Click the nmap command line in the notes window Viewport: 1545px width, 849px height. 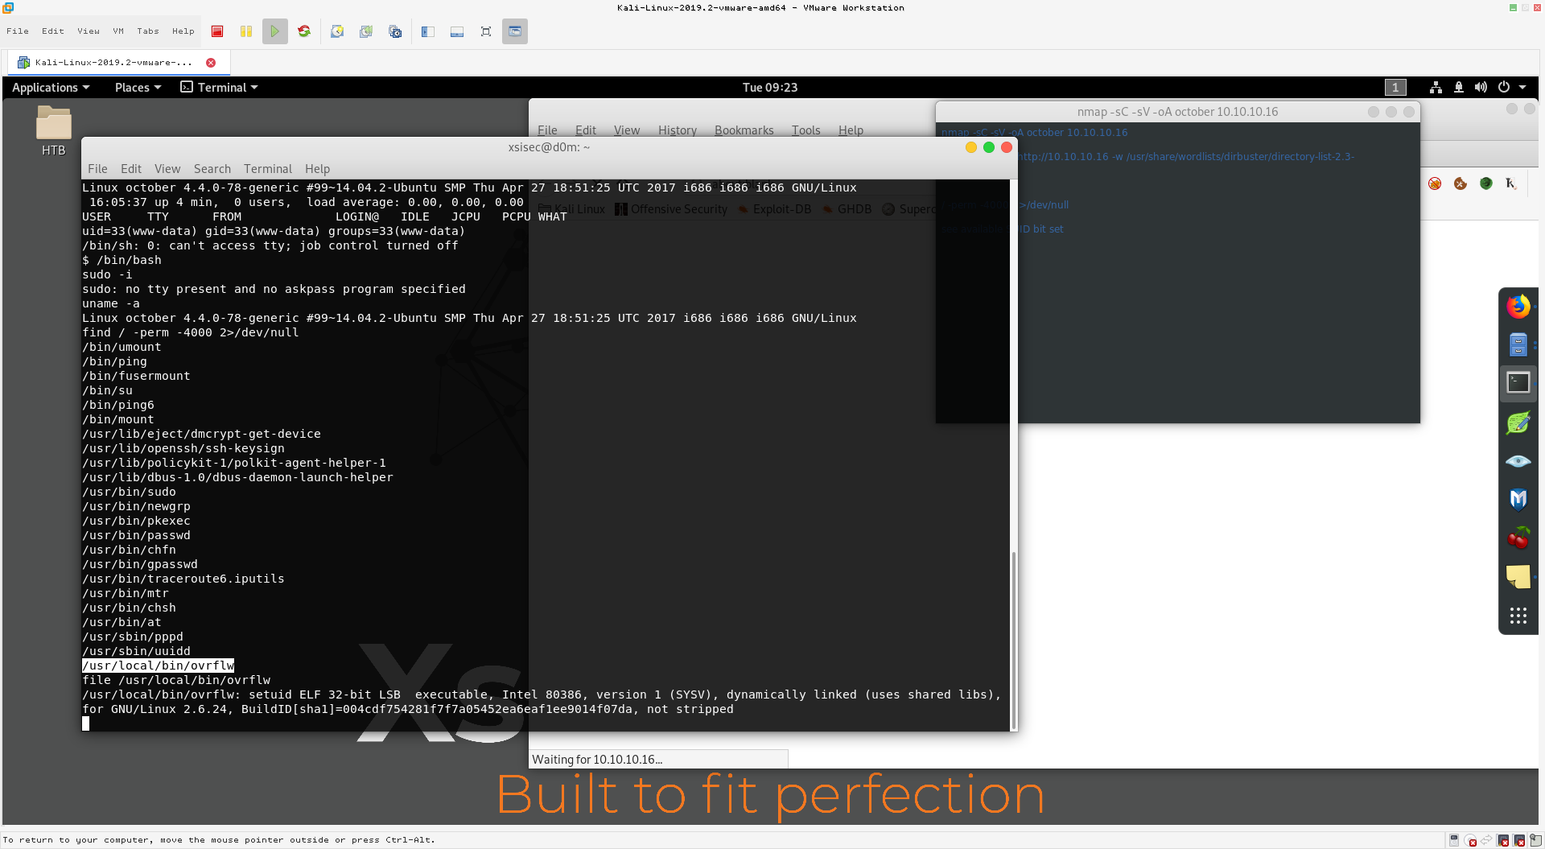pos(1034,133)
